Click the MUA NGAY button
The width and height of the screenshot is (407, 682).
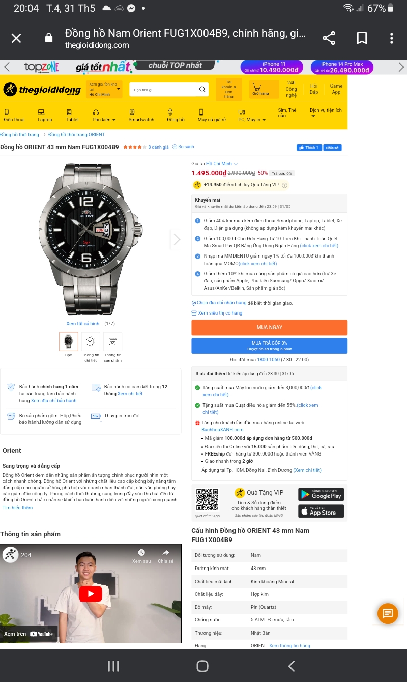pyautogui.click(x=269, y=327)
